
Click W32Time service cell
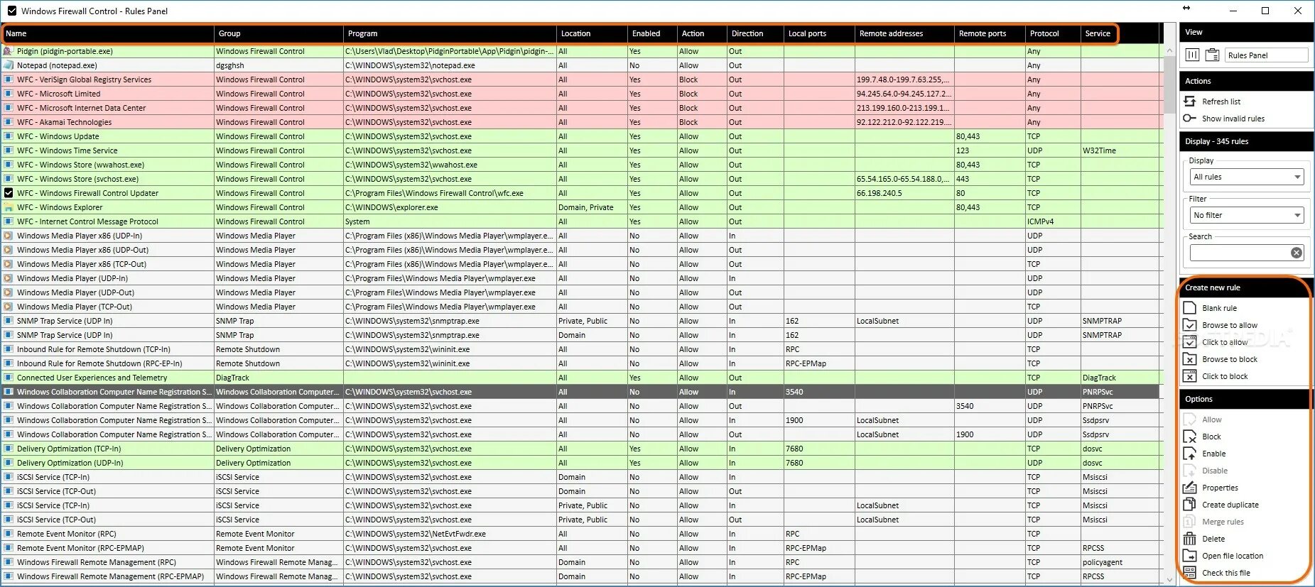click(x=1119, y=150)
